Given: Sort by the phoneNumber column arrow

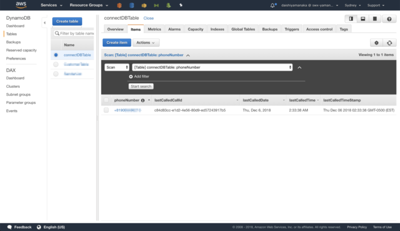Looking at the screenshot, I should [x=149, y=100].
